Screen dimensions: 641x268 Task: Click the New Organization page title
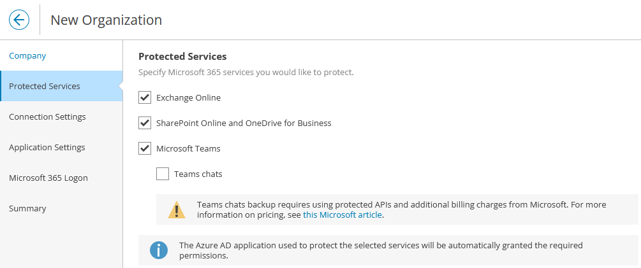[x=107, y=20]
